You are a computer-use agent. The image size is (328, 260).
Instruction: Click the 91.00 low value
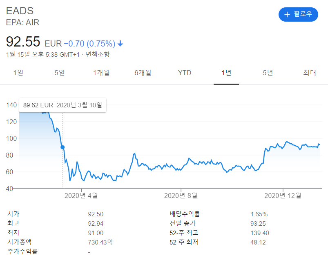(x=96, y=233)
